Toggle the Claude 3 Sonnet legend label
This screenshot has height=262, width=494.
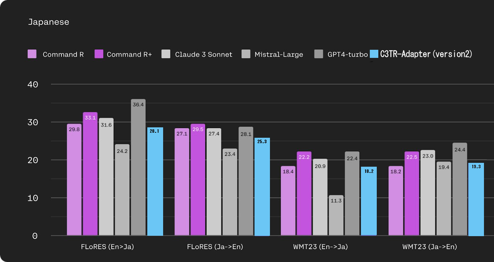pyautogui.click(x=204, y=54)
